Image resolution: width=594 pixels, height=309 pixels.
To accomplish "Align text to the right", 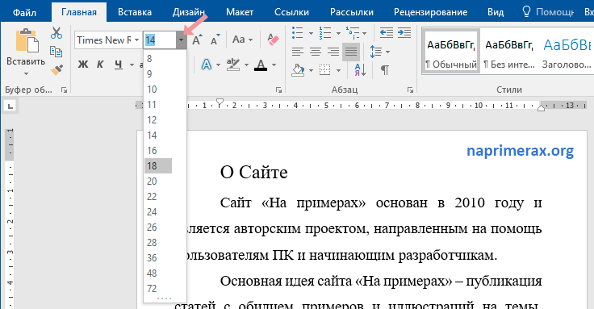I will (x=333, y=52).
